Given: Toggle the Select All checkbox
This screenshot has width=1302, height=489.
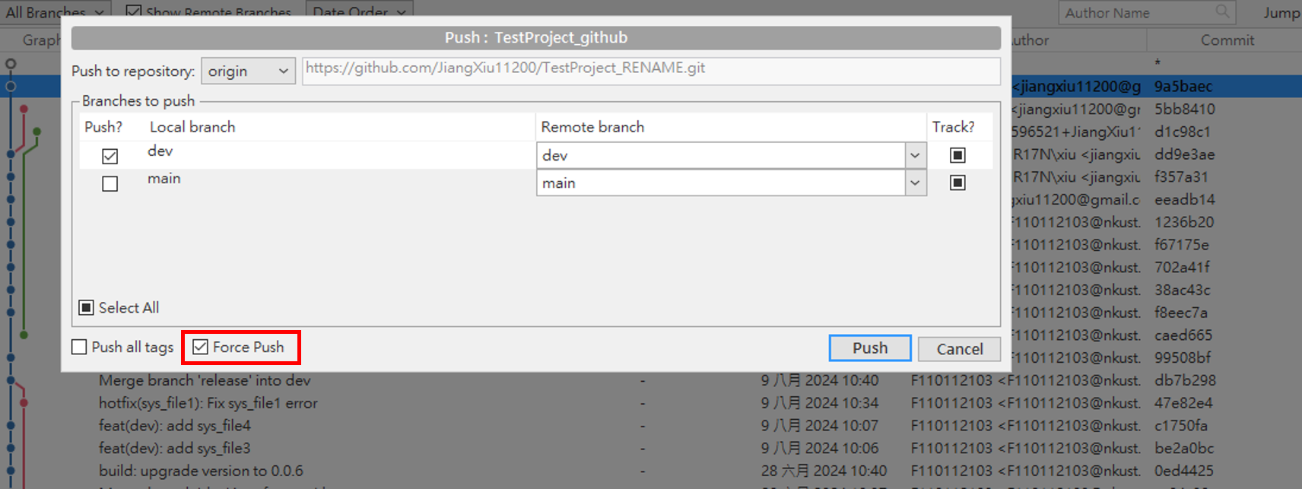Looking at the screenshot, I should [87, 307].
